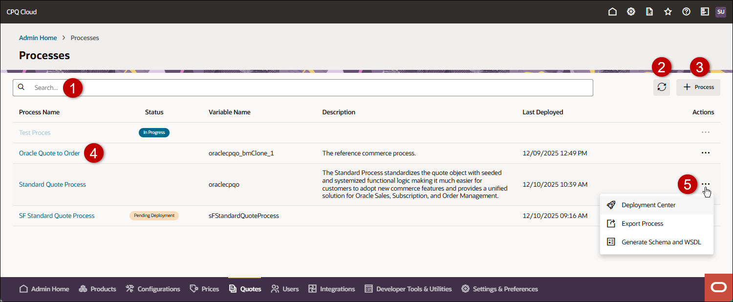The height and width of the screenshot is (302, 733).
Task: Select Deployment Center from the context menu
Action: pyautogui.click(x=648, y=205)
